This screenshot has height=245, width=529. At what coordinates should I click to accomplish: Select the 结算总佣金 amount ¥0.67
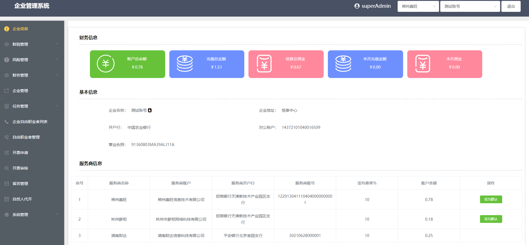coord(296,67)
